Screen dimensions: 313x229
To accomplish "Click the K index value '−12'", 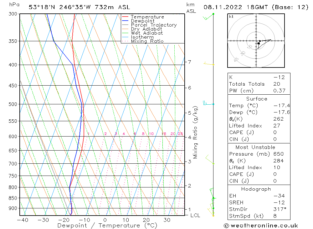I will tap(279, 77).
